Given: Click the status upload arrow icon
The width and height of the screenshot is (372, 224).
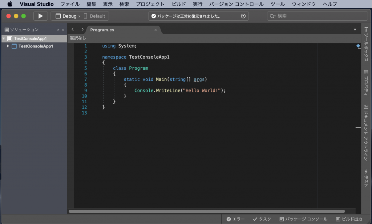Looking at the screenshot, I should coord(243,16).
